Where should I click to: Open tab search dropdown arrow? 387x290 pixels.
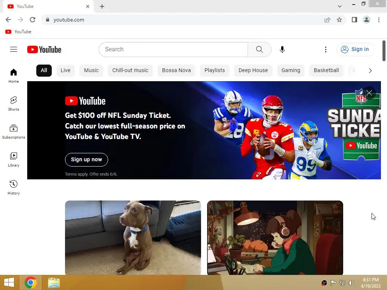(340, 6)
